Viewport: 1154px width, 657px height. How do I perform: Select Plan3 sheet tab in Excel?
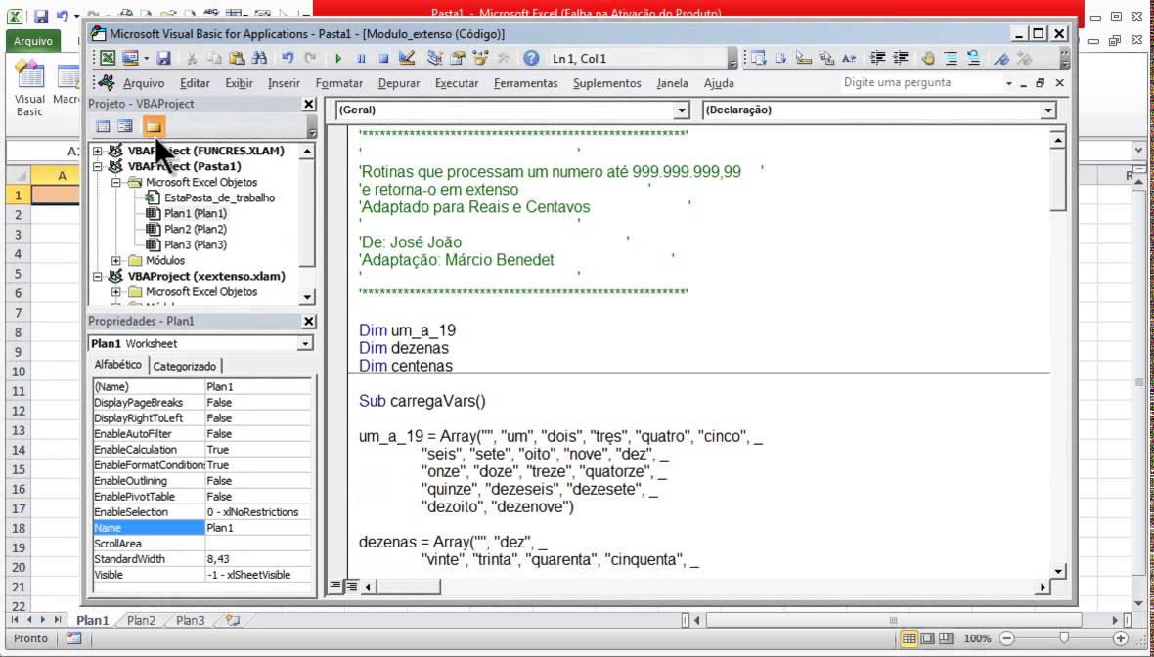click(190, 620)
